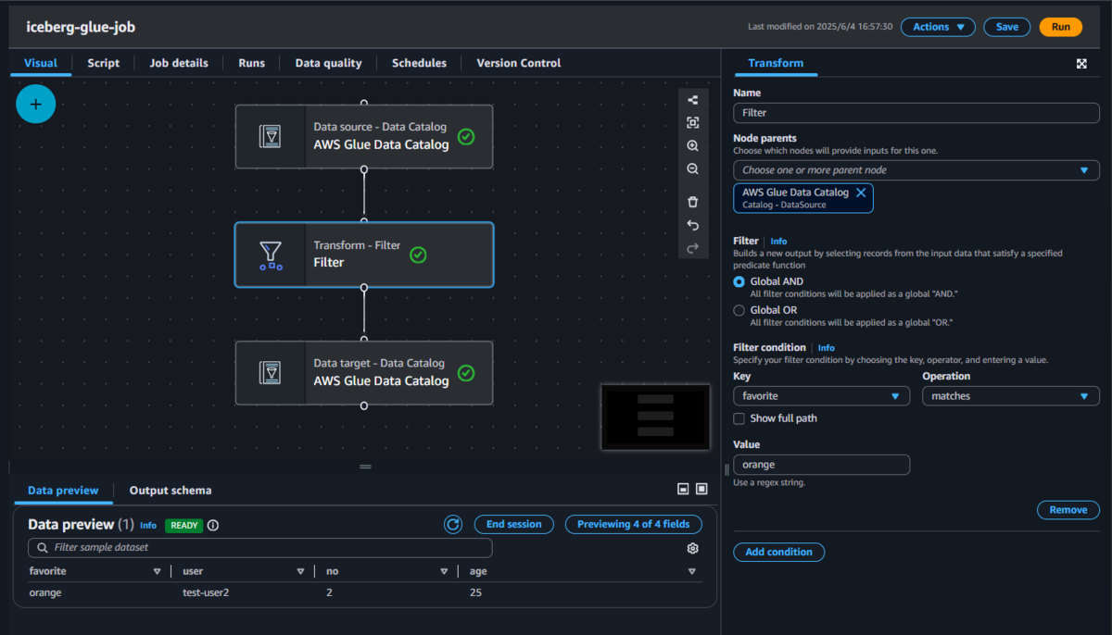Open the Data quality tab
The width and height of the screenshot is (1112, 635).
(328, 63)
